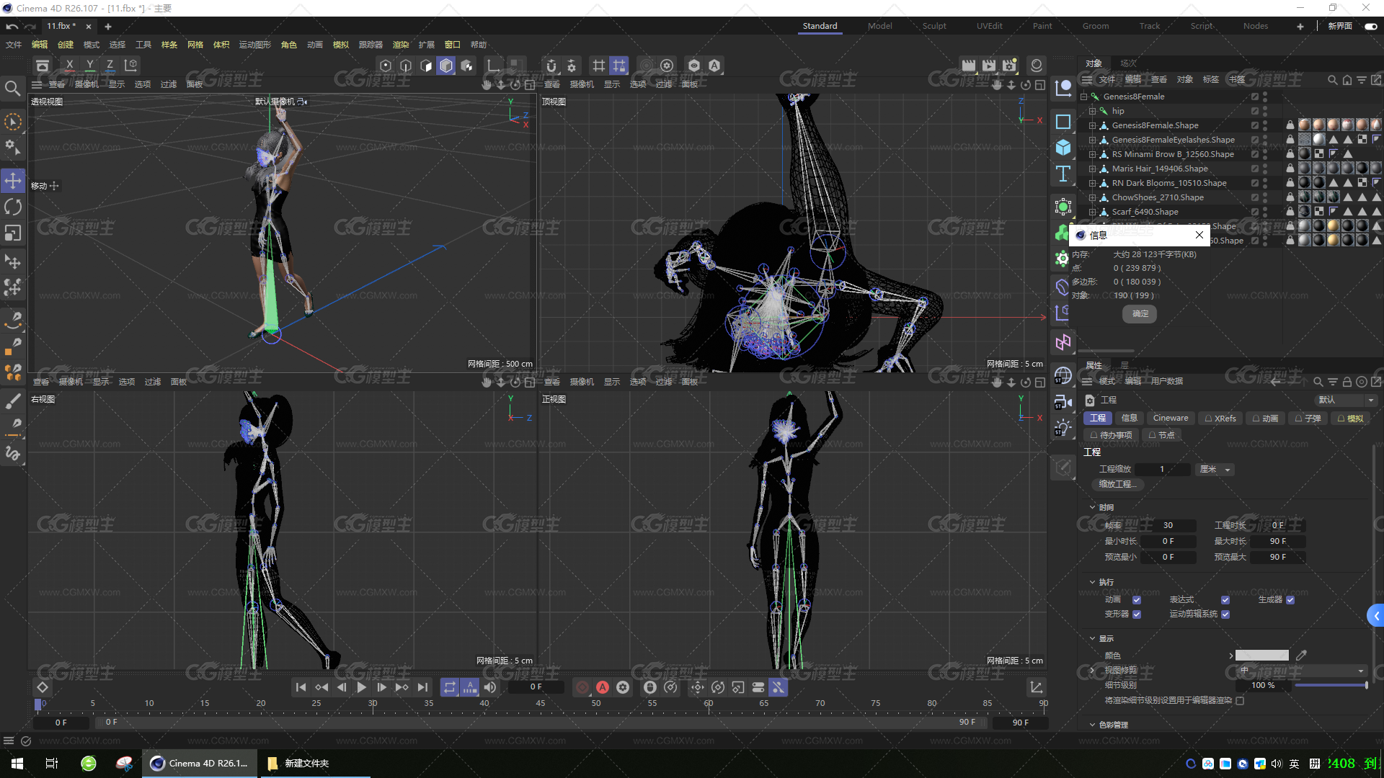Select the Move tool in left toolbar
This screenshot has height=778, width=1384.
pyautogui.click(x=13, y=181)
